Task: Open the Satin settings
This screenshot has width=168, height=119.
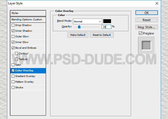Action: coord(18,65)
